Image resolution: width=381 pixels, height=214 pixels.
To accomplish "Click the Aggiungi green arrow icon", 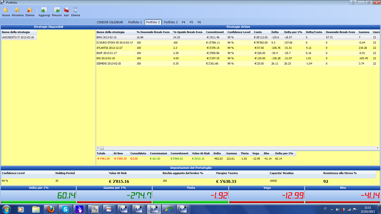I will (44, 10).
